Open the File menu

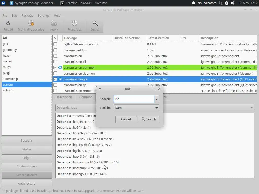(x=5, y=15)
